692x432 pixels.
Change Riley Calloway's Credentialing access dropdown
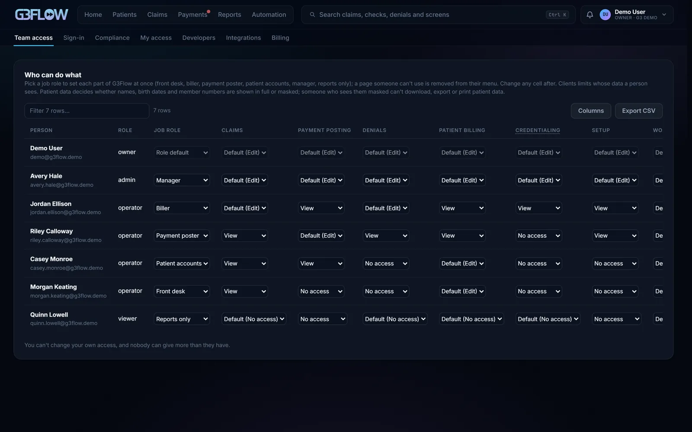tap(538, 236)
